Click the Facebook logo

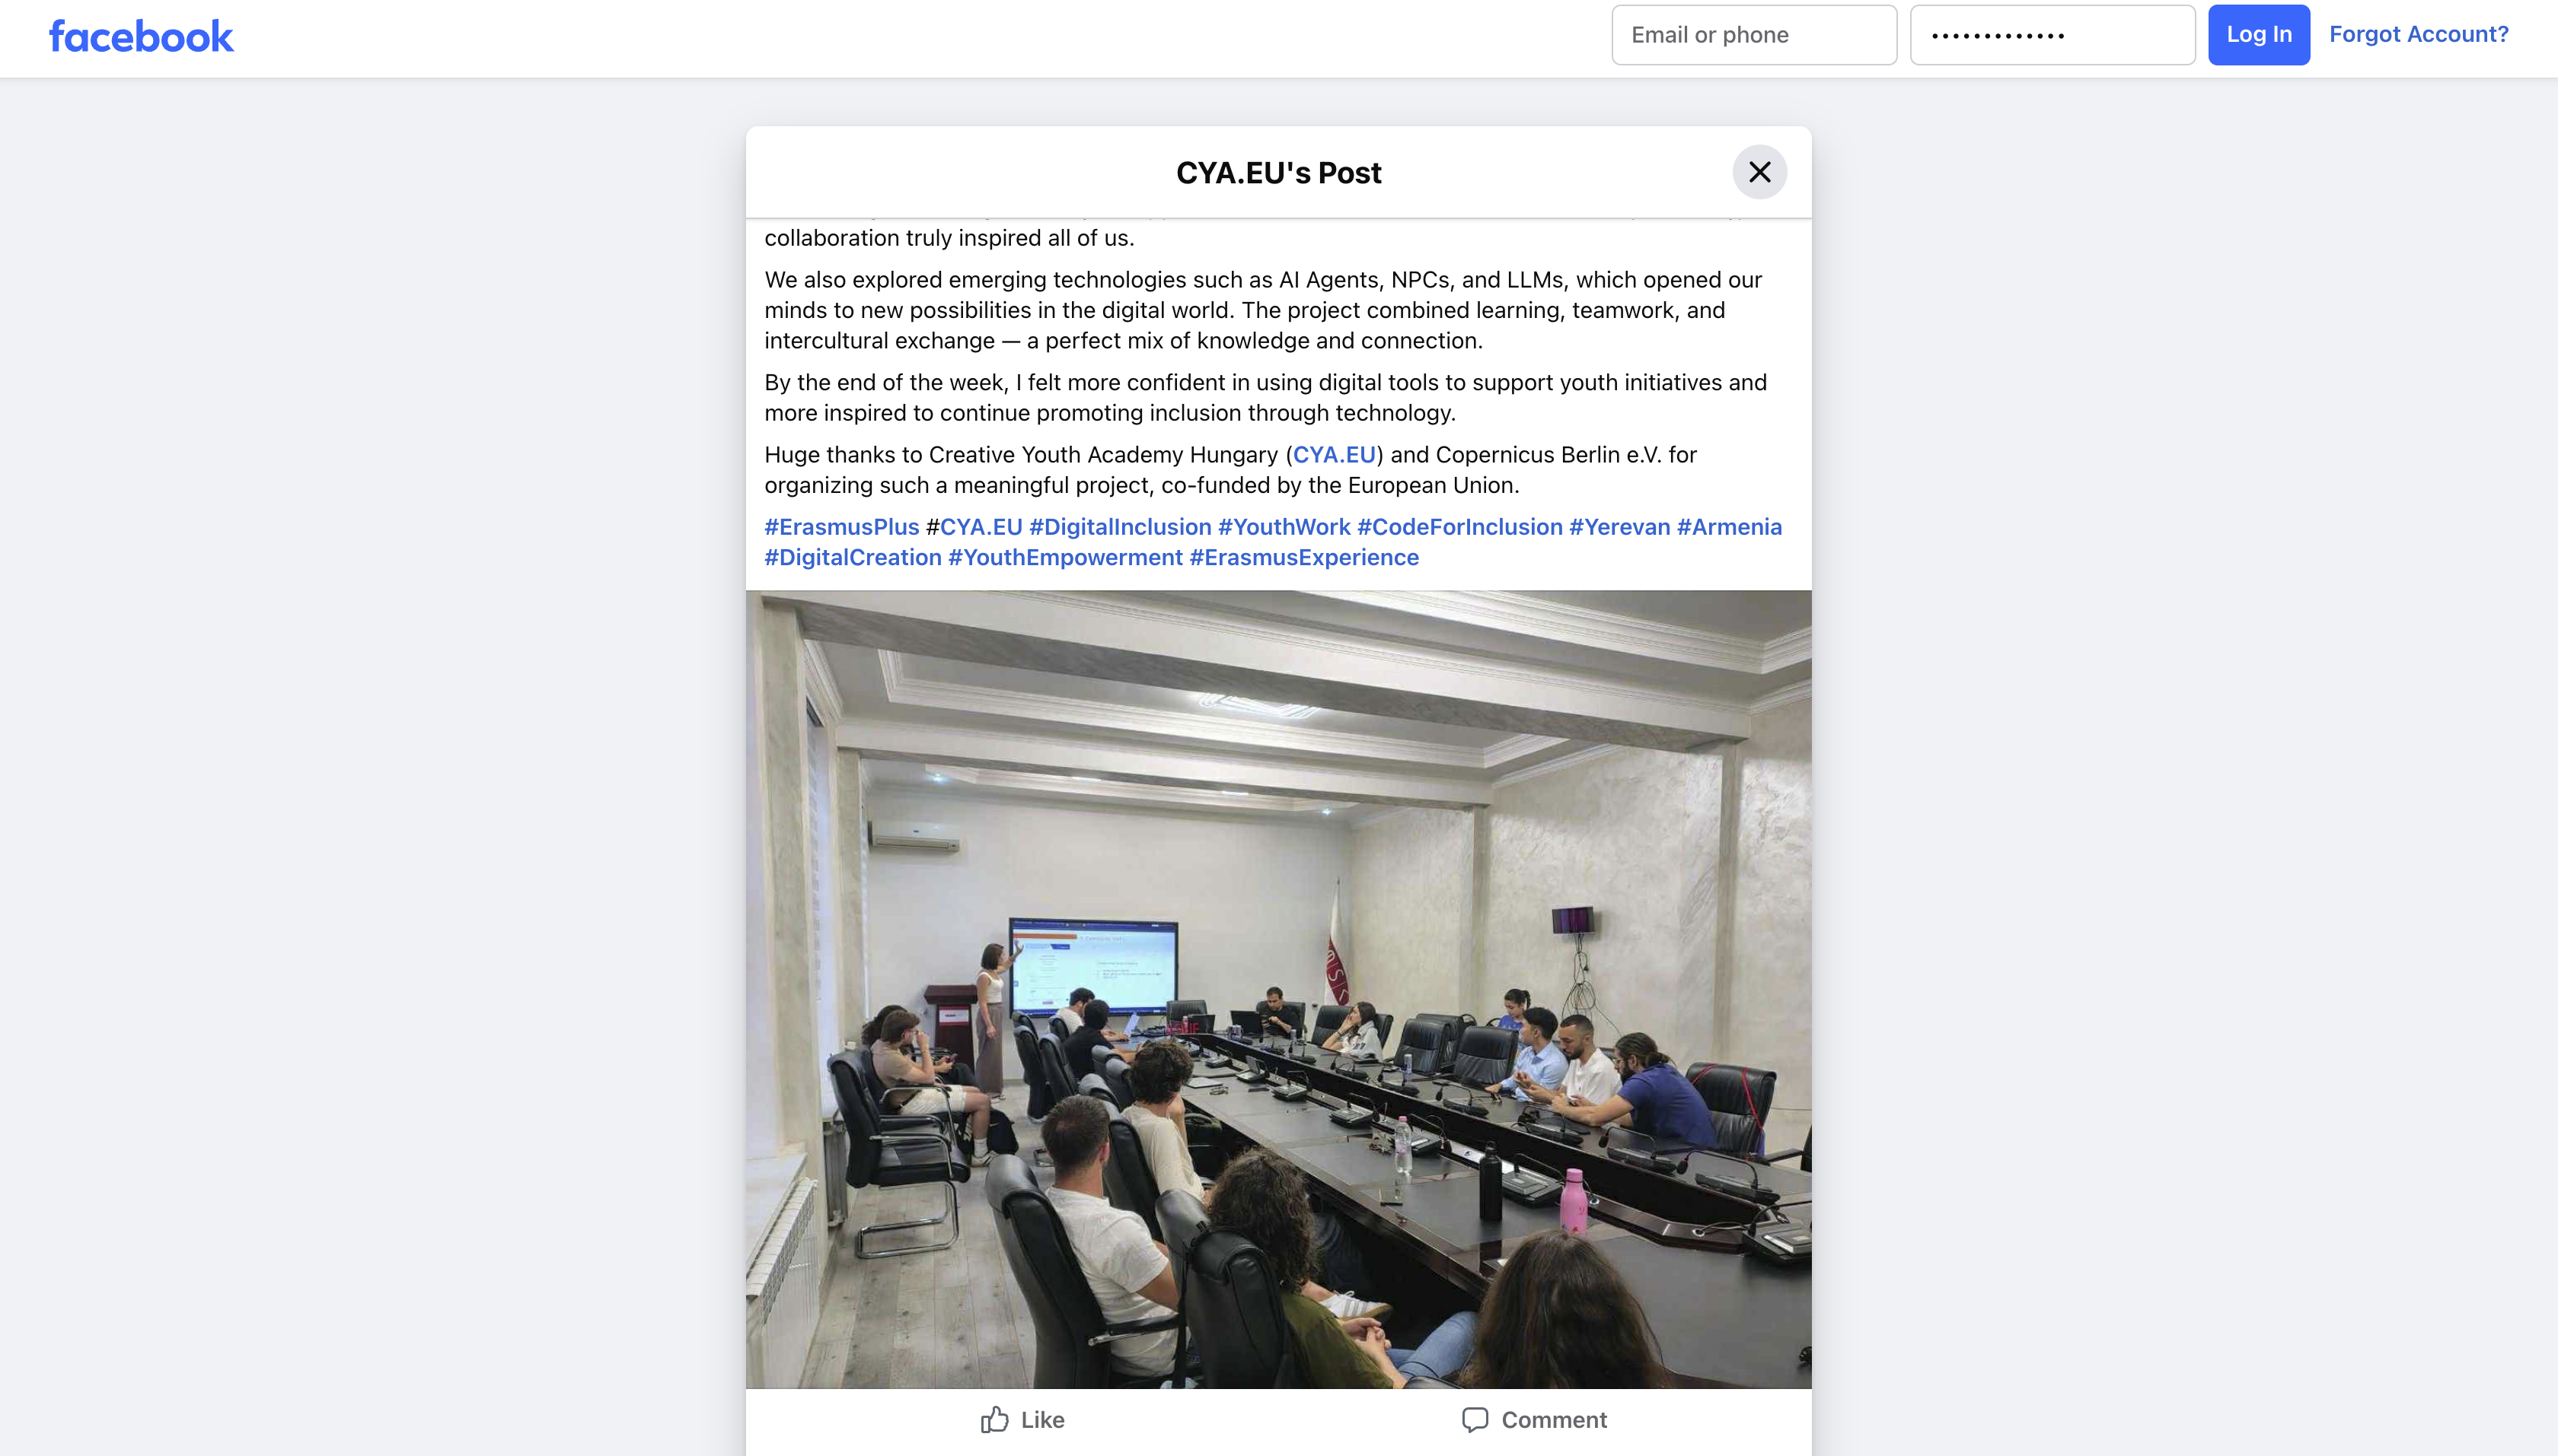pyautogui.click(x=141, y=37)
